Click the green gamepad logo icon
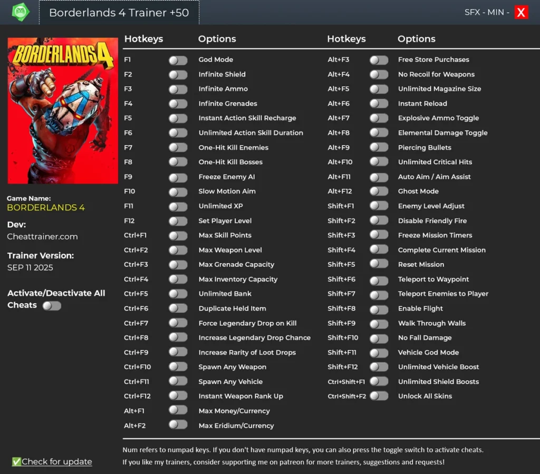Screen dimensions: 540x474 (21, 12)
